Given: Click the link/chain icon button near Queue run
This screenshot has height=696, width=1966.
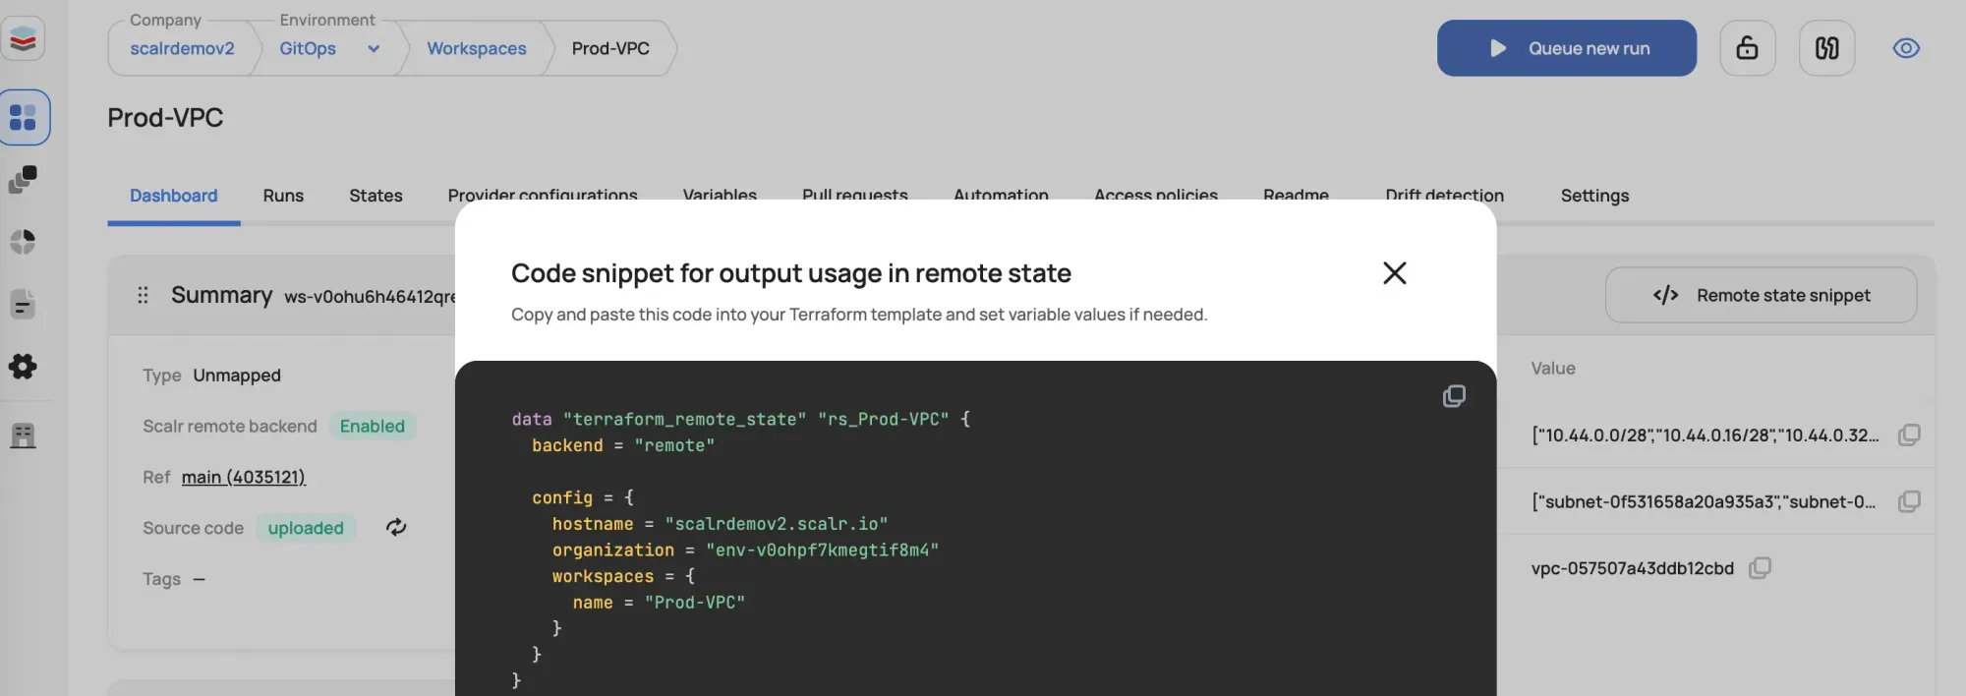Looking at the screenshot, I should [1826, 48].
